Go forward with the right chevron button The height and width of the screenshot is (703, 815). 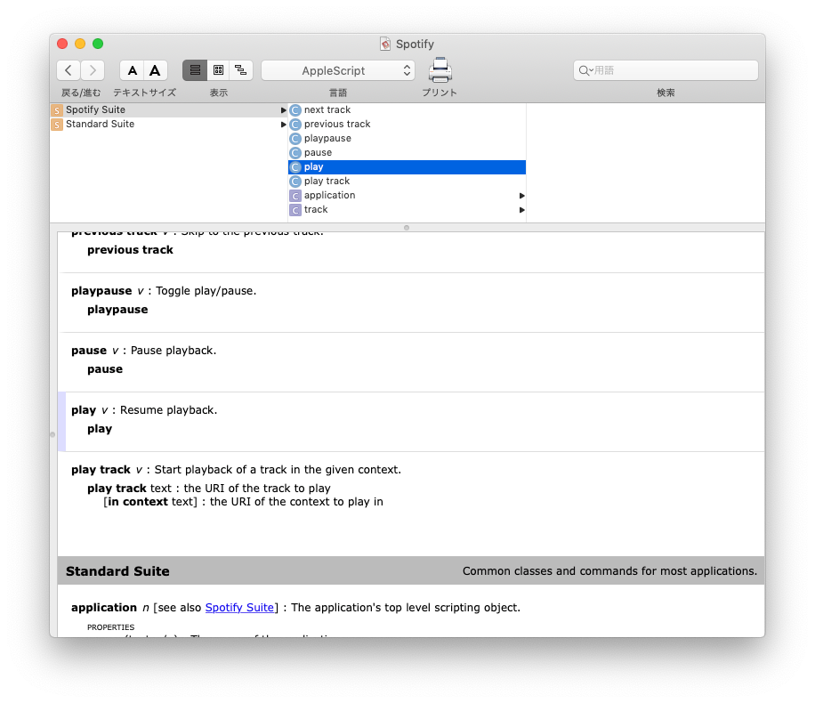pos(93,70)
